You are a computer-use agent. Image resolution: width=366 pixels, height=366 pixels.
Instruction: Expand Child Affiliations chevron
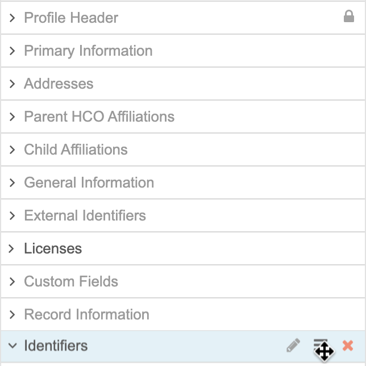12,149
